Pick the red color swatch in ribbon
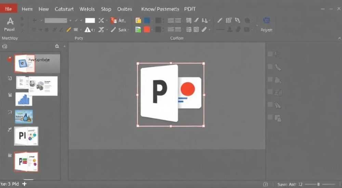Image resolution: width=342 pixels, height=188 pixels. coord(147,29)
